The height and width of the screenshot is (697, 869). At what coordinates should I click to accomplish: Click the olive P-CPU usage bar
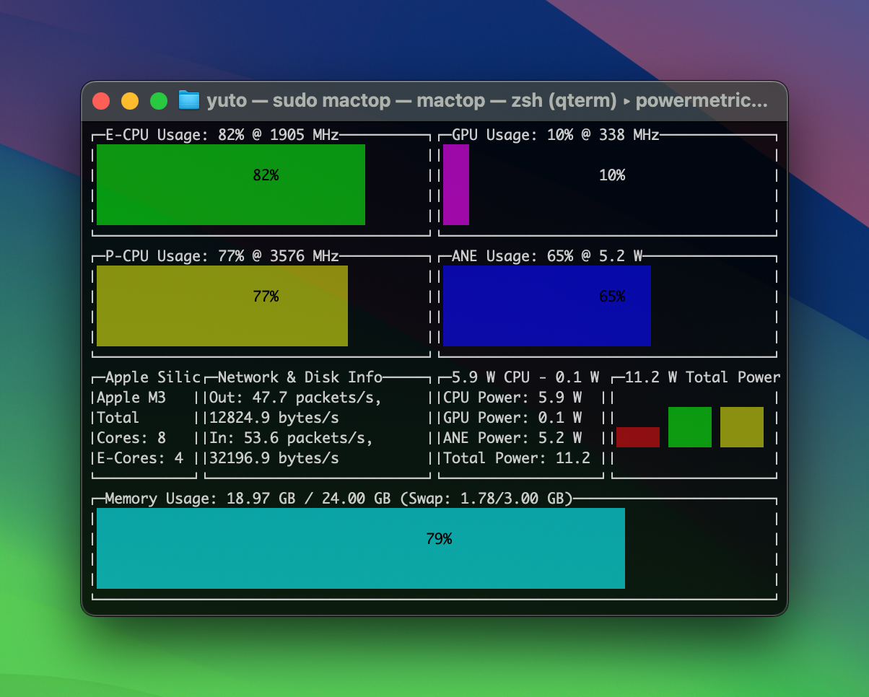pos(222,306)
